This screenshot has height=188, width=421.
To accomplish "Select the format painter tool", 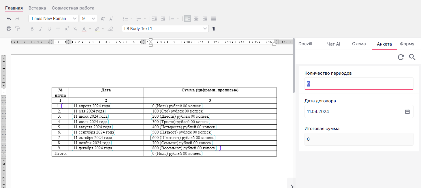I will tap(18, 29).
